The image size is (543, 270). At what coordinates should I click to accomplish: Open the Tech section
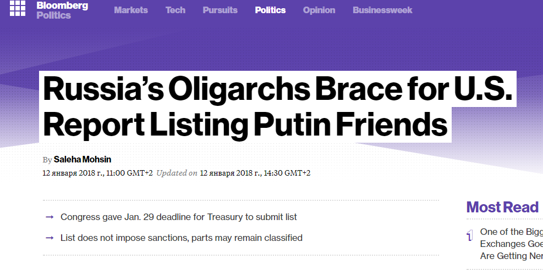(x=175, y=10)
